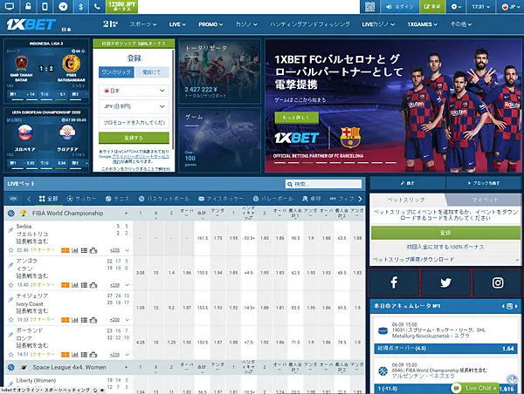The height and width of the screenshot is (394, 524).
Task: Select the バレーボール sports filter
Action: coord(273,199)
